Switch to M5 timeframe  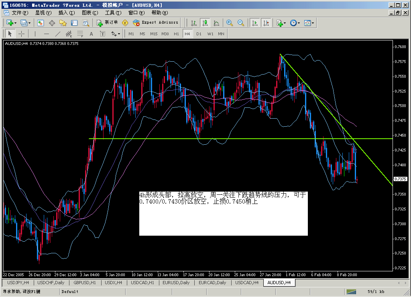pyautogui.click(x=142, y=34)
